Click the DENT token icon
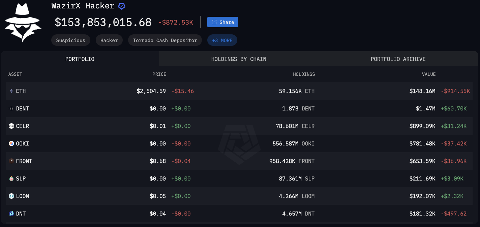This screenshot has height=227, width=480. point(11,108)
